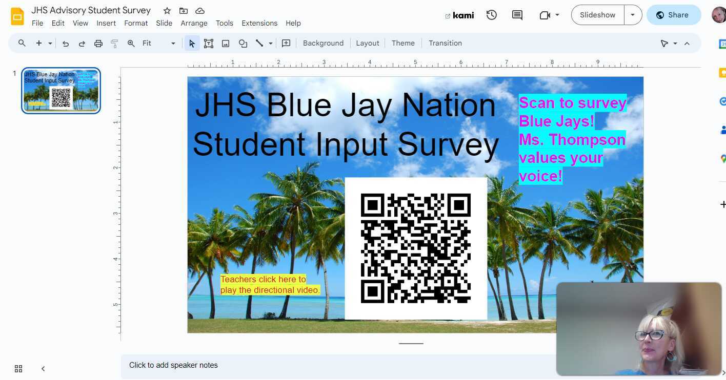Expand the line tool dropdown arrow

click(x=270, y=43)
